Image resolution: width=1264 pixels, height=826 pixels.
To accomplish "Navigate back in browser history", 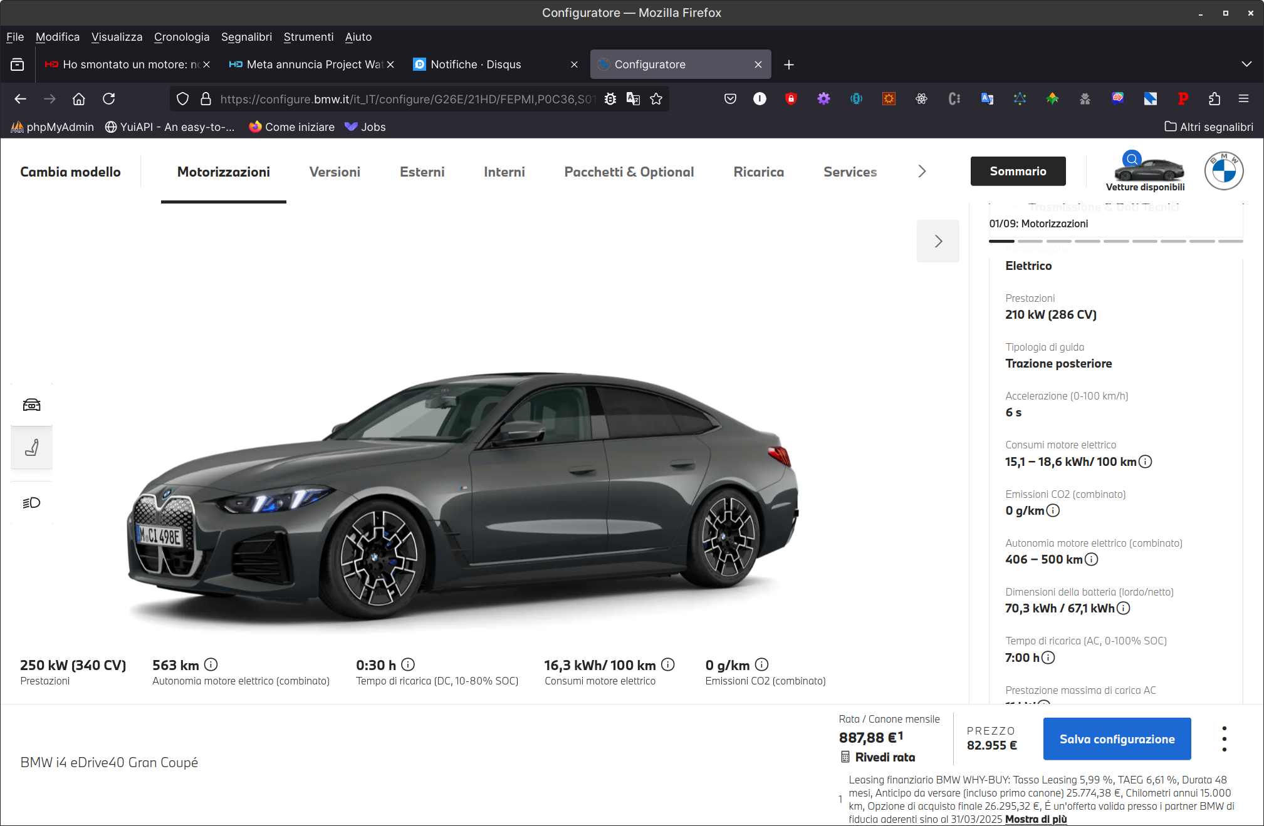I will (21, 99).
